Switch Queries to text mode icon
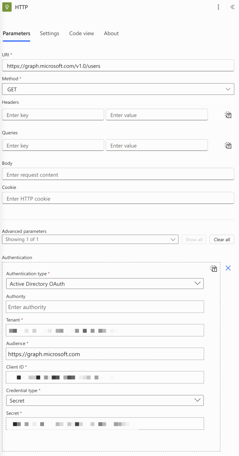 (228, 145)
